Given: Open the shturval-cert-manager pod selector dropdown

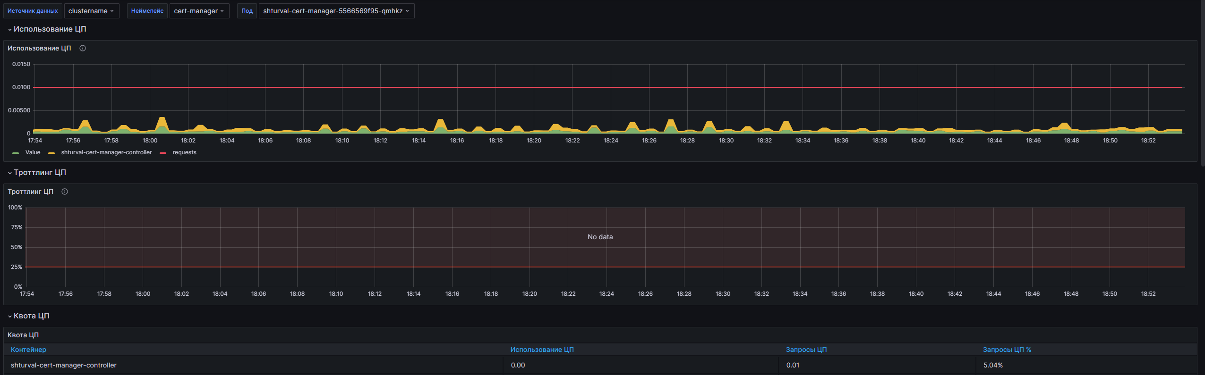Looking at the screenshot, I should coord(336,11).
